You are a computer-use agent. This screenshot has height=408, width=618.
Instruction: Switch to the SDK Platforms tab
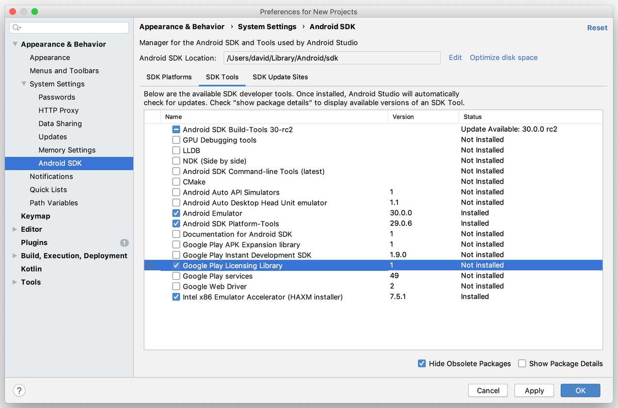click(169, 77)
